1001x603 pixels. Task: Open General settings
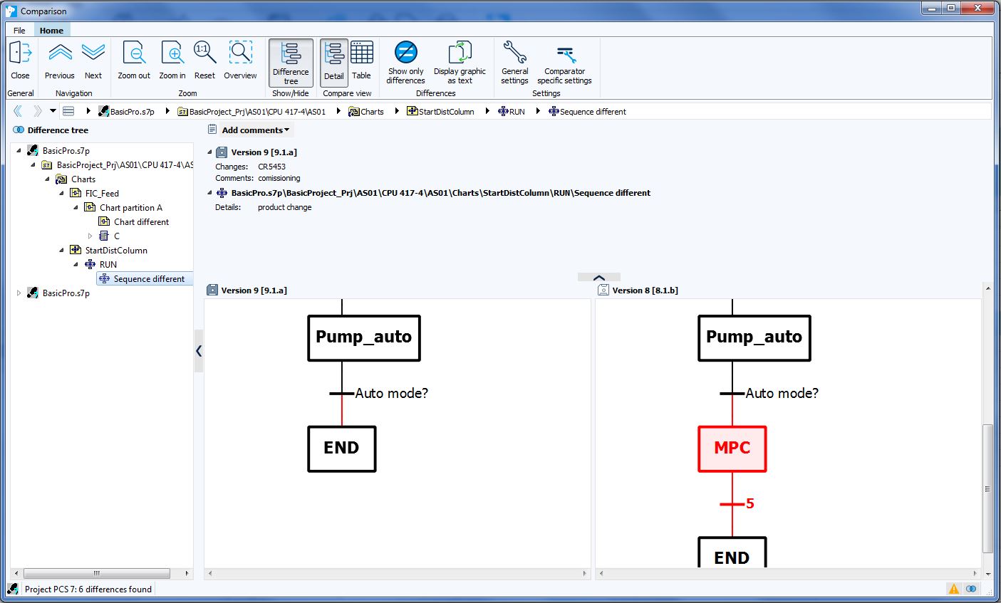coord(514,63)
